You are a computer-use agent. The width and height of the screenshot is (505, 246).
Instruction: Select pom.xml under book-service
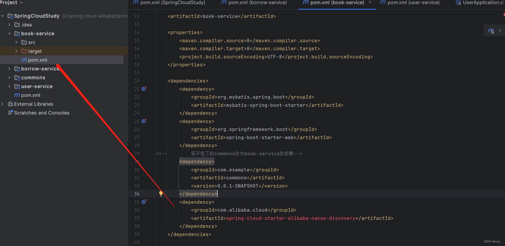tap(62, 60)
